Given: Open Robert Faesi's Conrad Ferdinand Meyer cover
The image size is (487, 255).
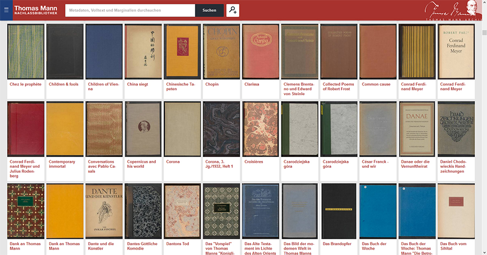Looking at the screenshot, I should click(x=456, y=51).
